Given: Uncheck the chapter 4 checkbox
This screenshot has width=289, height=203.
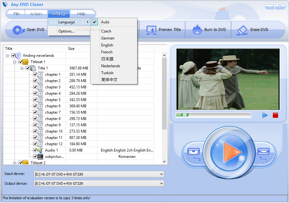Looking at the screenshot, I should click(x=35, y=93).
